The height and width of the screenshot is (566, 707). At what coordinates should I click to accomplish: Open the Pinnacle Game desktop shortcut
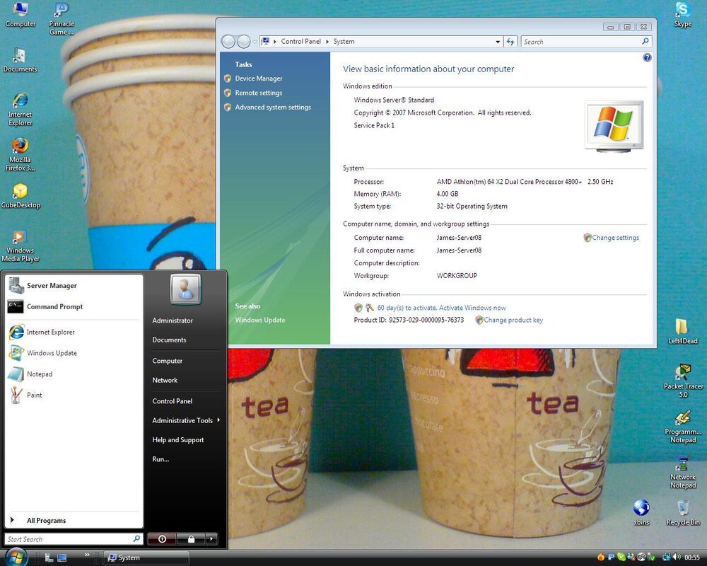62,19
